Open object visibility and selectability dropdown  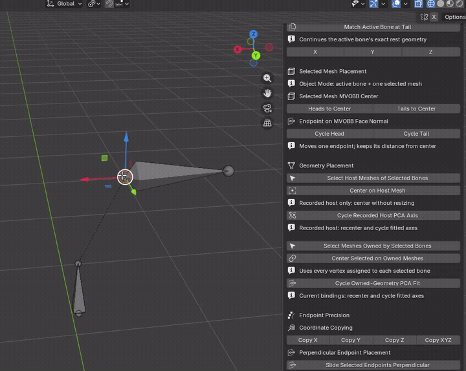point(358,4)
